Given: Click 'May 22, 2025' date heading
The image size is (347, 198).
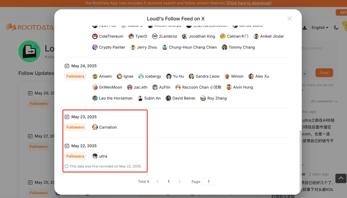Looking at the screenshot, I should (84, 146).
